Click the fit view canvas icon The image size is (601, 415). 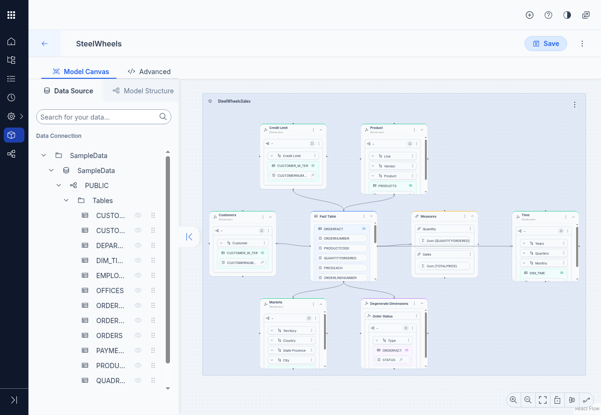click(x=543, y=400)
